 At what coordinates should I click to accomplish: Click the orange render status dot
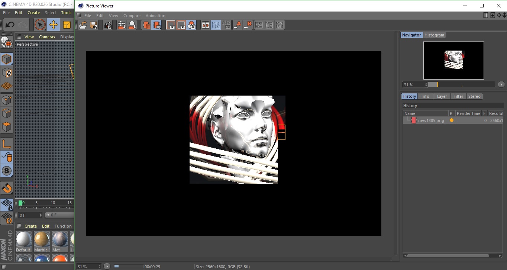point(452,120)
